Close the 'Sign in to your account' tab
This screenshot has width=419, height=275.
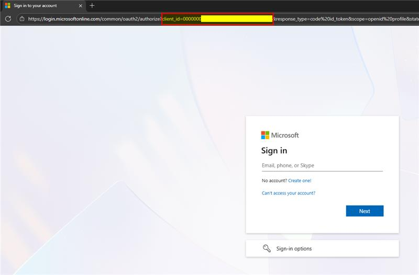click(81, 6)
